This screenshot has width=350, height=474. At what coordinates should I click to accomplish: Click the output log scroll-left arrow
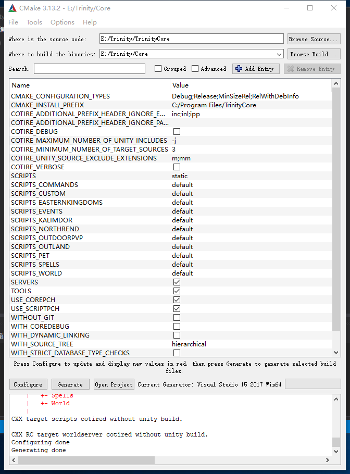coord(14,460)
